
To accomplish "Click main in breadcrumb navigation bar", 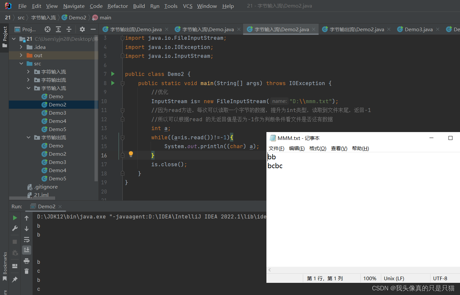I will point(102,17).
